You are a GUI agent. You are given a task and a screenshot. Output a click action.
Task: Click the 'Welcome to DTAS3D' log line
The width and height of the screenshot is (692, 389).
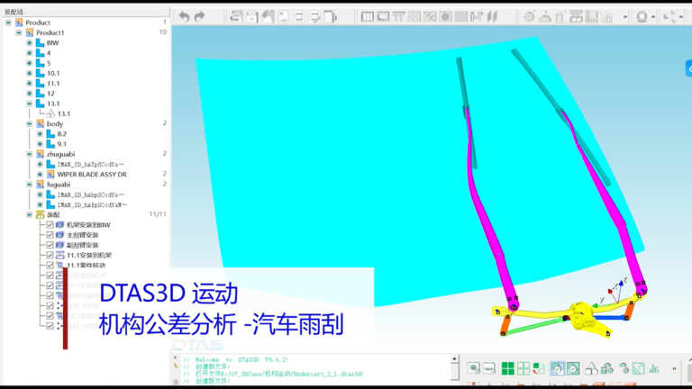241,359
